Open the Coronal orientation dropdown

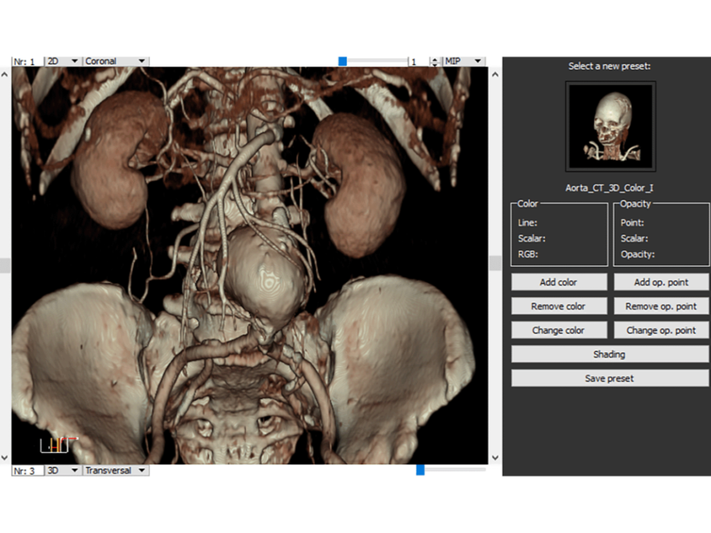pyautogui.click(x=116, y=61)
